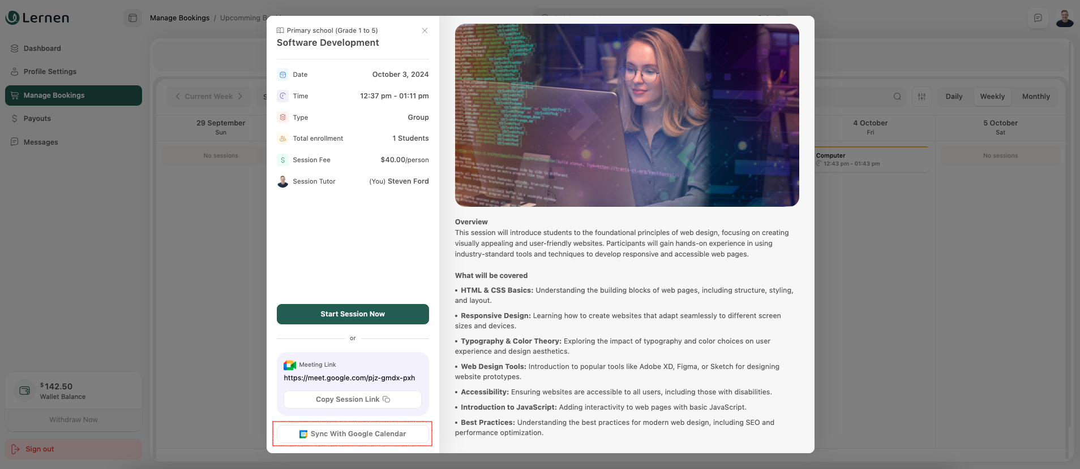Viewport: 1080px width, 469px height.
Task: Switch to Weekly view
Action: click(992, 97)
